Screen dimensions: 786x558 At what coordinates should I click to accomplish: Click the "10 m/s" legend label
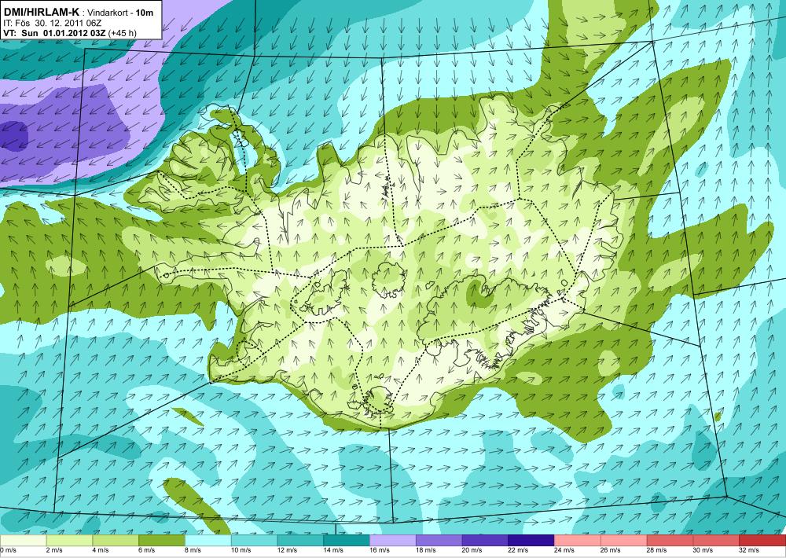(x=241, y=550)
